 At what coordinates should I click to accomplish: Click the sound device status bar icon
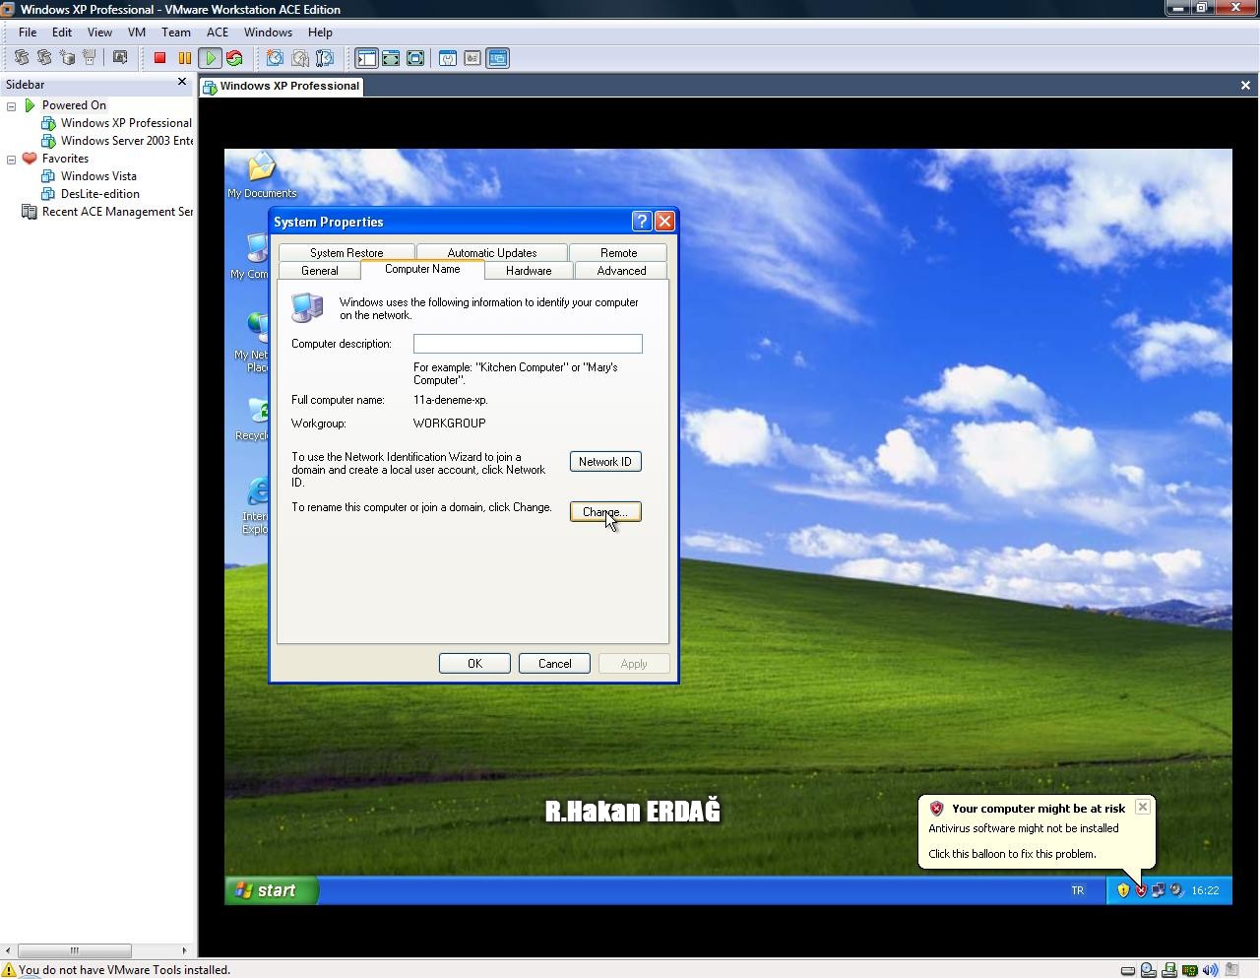pos(1211,970)
